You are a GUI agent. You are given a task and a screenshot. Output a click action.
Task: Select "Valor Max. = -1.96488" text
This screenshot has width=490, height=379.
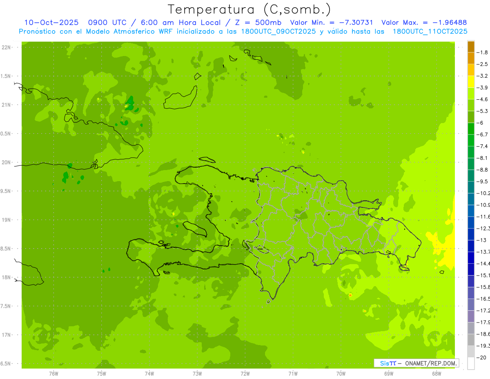(x=424, y=22)
